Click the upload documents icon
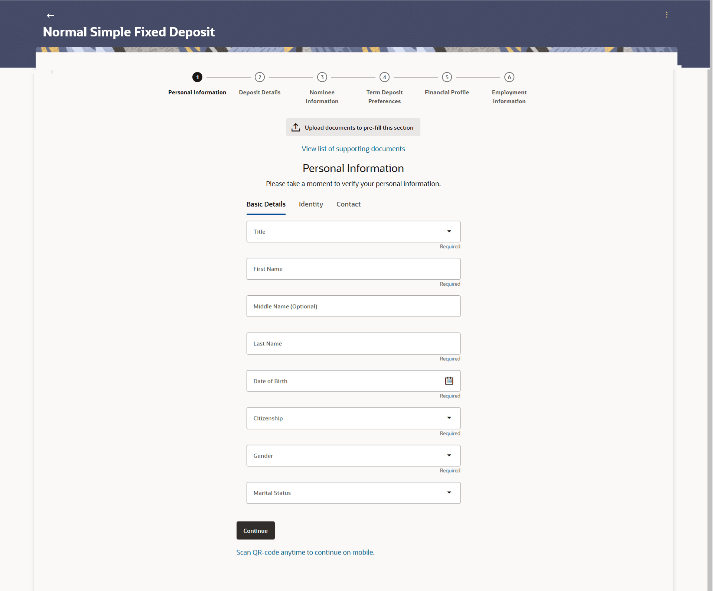Screen dimensions: 713x591 (x=296, y=127)
